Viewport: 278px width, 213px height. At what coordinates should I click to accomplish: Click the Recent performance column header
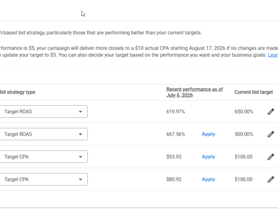(x=195, y=92)
